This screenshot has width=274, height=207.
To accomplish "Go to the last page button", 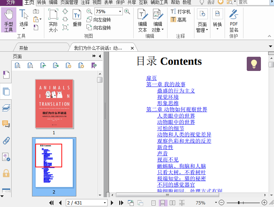I will point(121,203).
